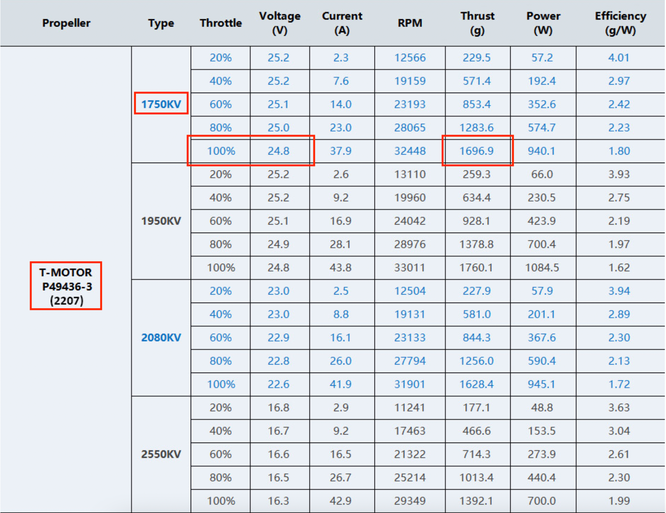The height and width of the screenshot is (513, 666).
Task: Click power value 153.5
Action: coord(541,431)
